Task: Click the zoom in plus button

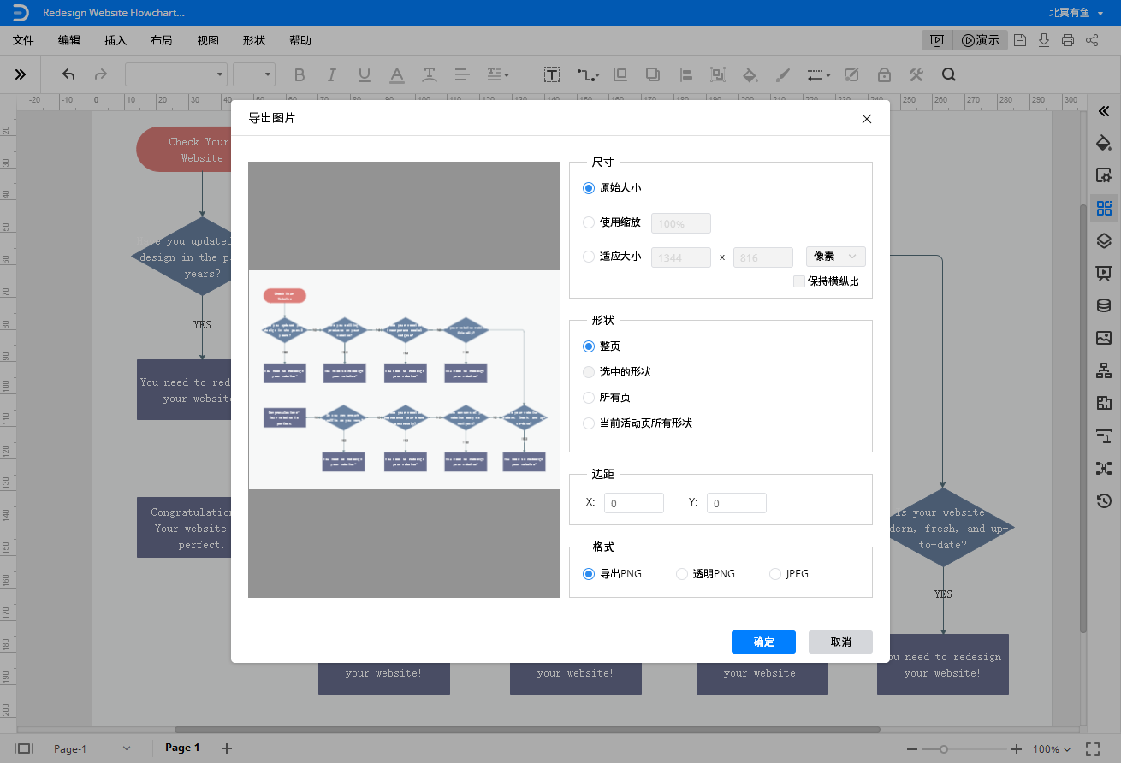Action: pos(1017,748)
